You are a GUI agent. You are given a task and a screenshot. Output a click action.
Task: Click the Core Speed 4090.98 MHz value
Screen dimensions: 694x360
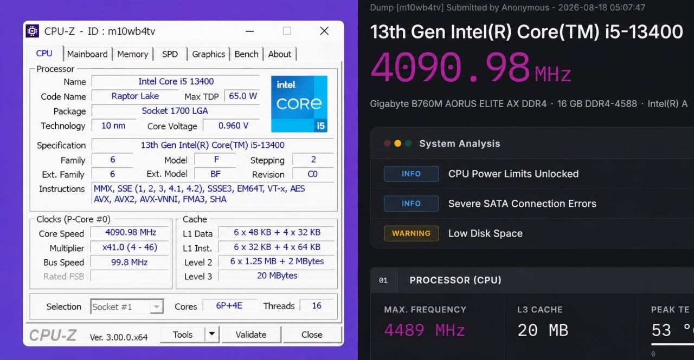pyautogui.click(x=130, y=233)
